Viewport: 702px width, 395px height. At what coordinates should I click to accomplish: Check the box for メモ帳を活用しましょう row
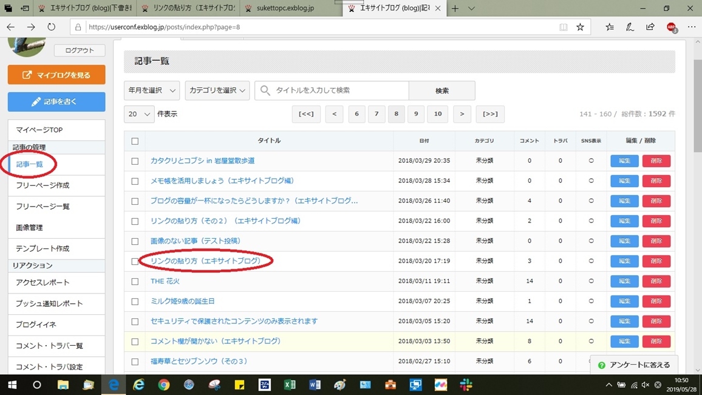[x=135, y=181]
